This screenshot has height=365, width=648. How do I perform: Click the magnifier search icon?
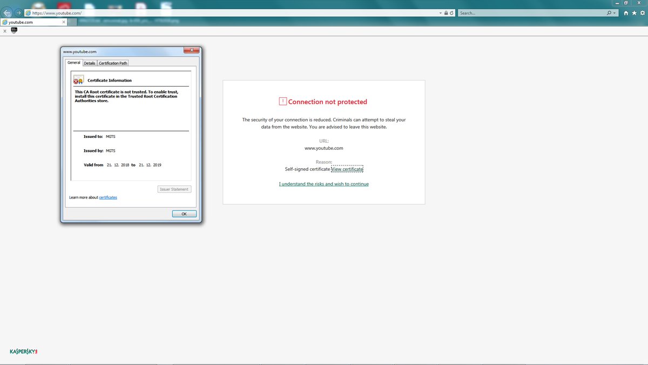point(609,13)
